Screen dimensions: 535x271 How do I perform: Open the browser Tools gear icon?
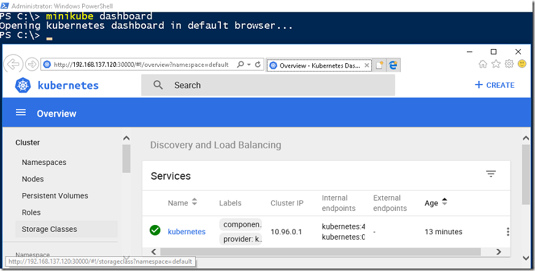[x=509, y=64]
